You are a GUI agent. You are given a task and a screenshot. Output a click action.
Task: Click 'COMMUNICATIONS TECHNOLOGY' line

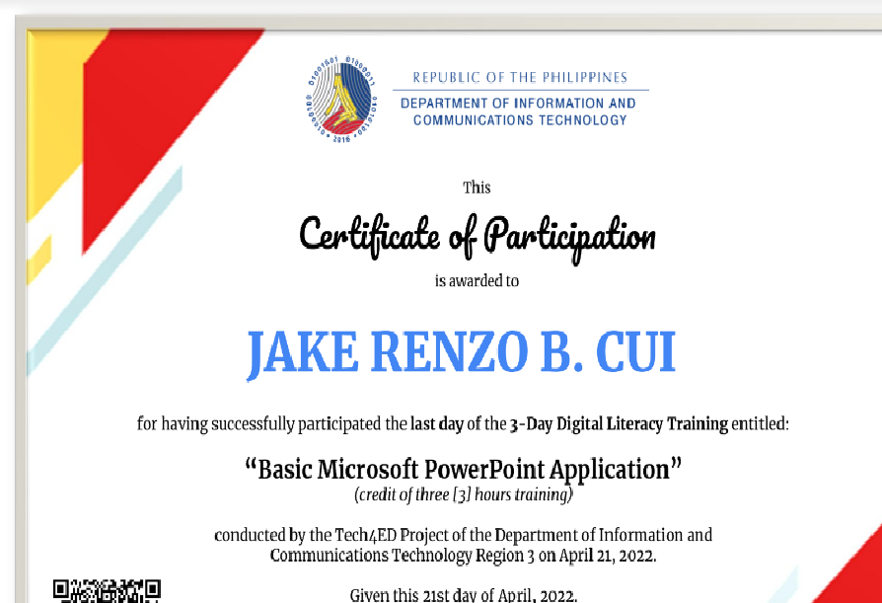[x=520, y=120]
